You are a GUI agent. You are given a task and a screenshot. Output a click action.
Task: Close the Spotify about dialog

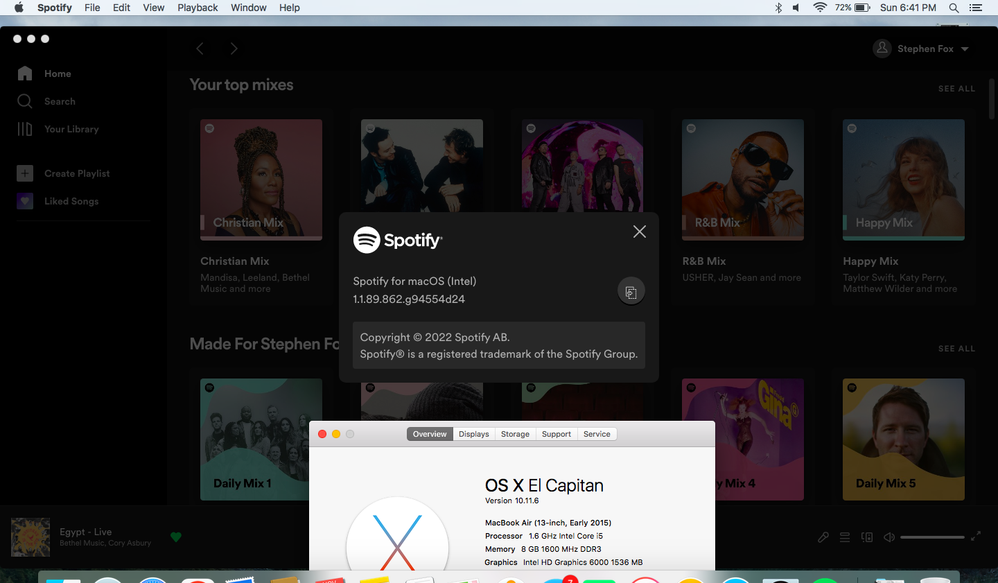[640, 232]
